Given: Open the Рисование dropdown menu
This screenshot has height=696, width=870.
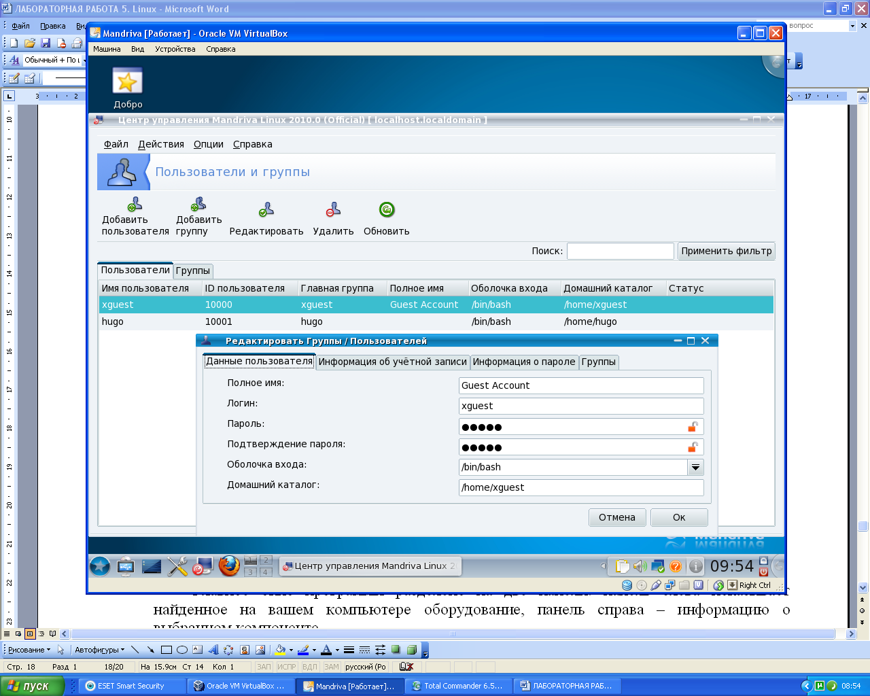Looking at the screenshot, I should (29, 650).
